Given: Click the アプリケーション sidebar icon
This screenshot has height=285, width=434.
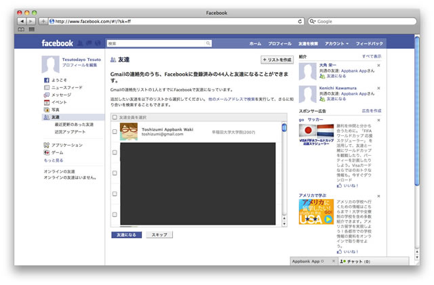Looking at the screenshot, I should tap(47, 145).
